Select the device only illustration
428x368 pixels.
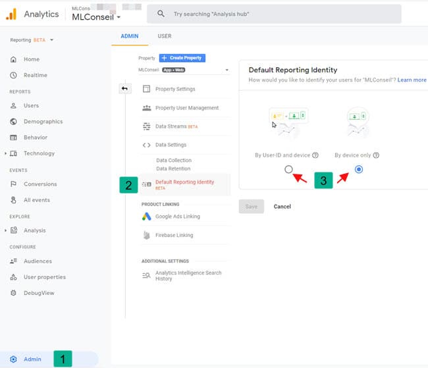[x=358, y=122]
